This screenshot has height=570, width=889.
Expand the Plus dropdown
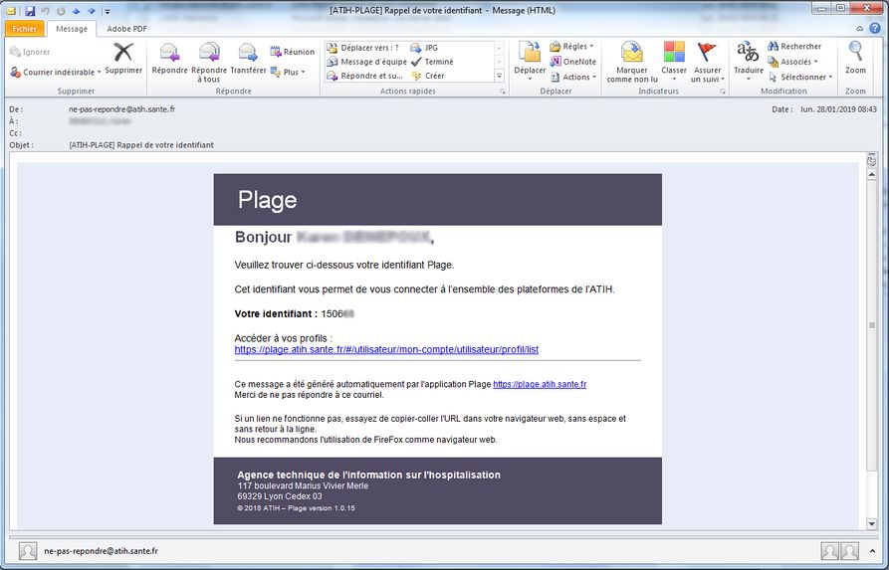[x=289, y=72]
